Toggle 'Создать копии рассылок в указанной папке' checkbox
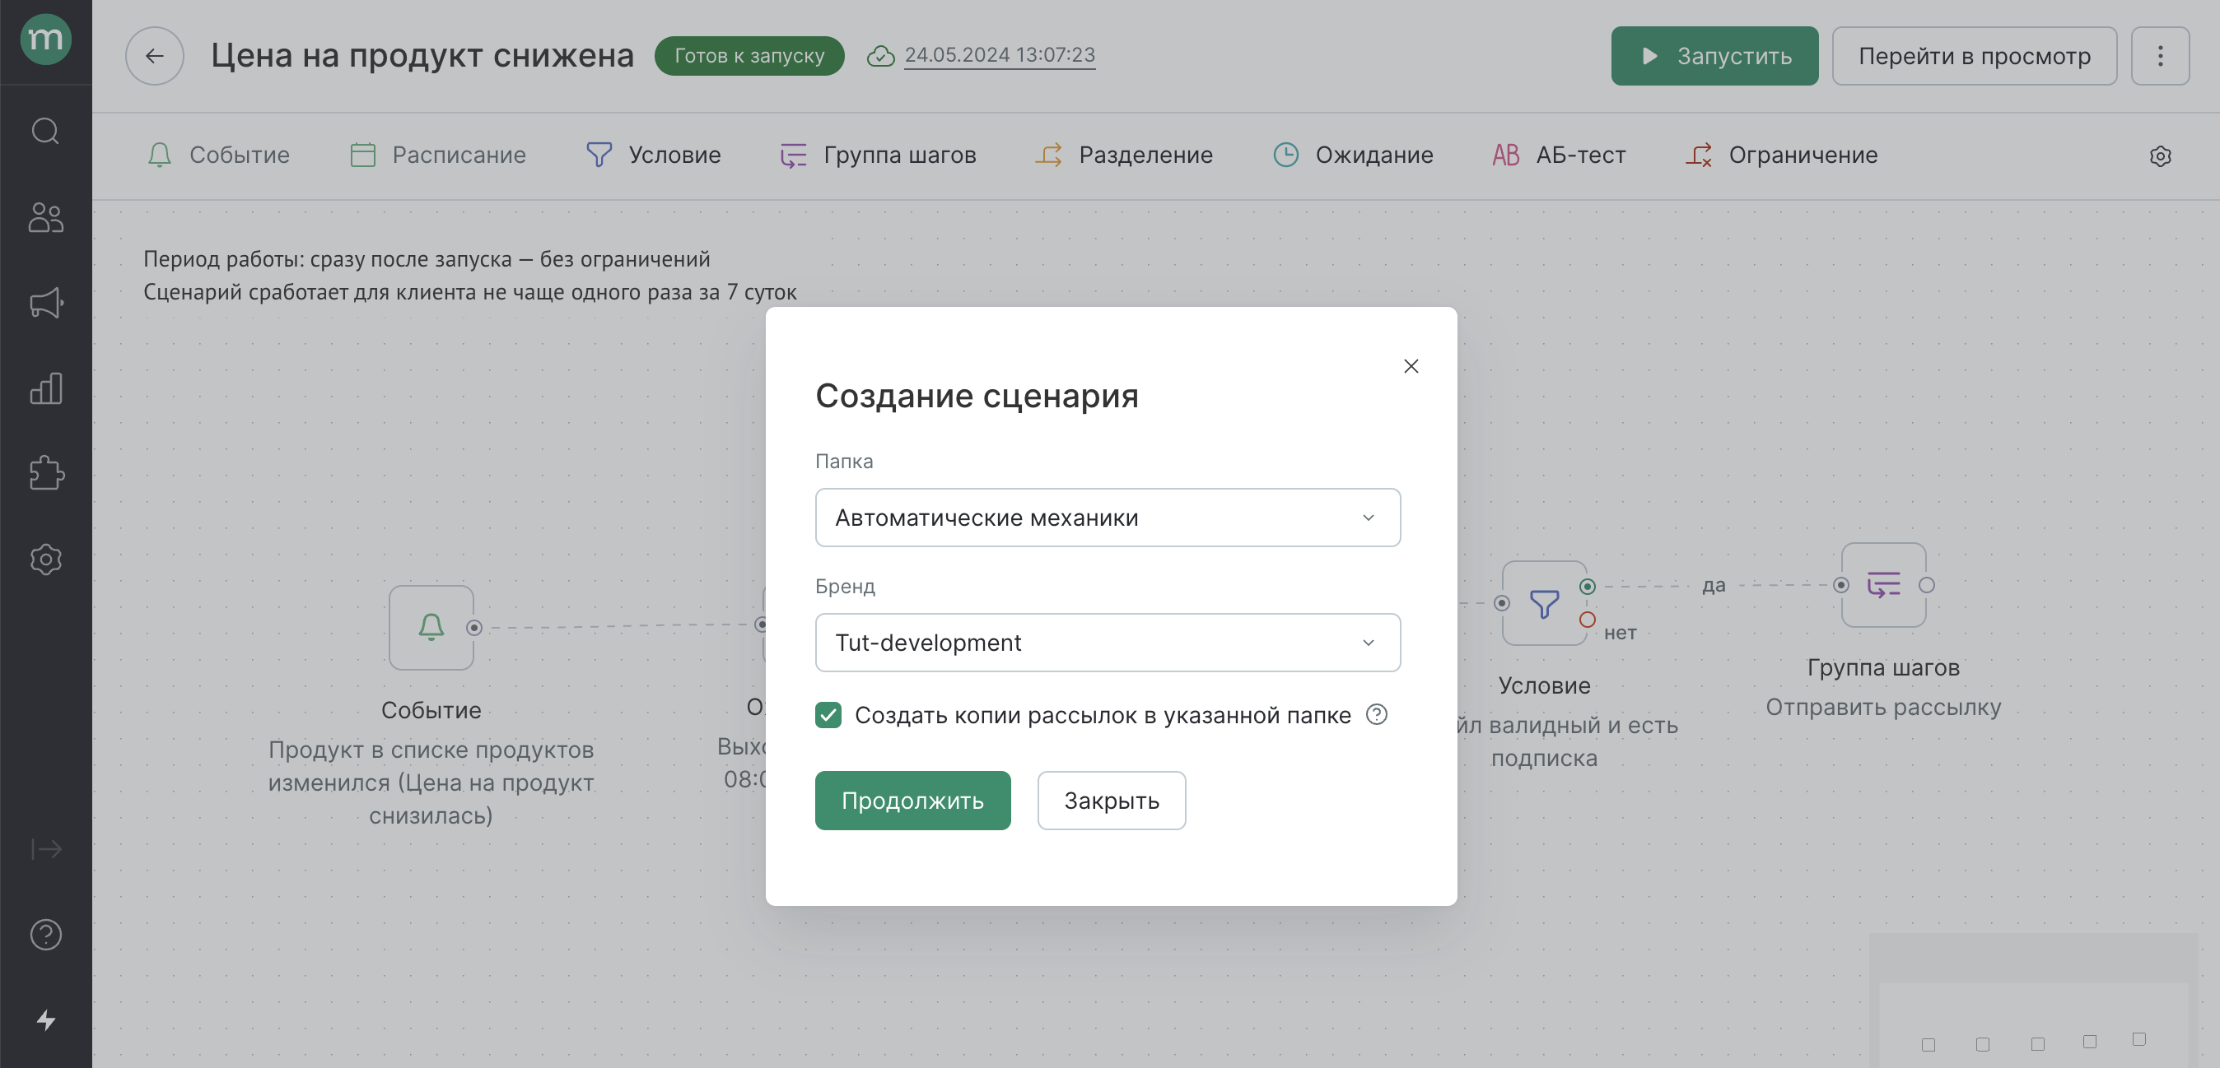 click(828, 714)
